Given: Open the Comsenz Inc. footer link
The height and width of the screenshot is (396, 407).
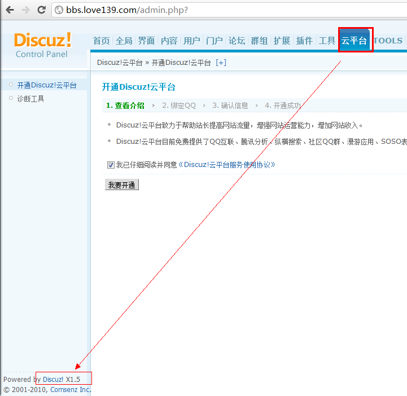Looking at the screenshot, I should coord(71,390).
